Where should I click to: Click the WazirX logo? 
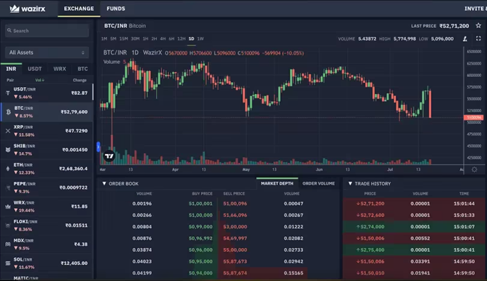point(27,9)
